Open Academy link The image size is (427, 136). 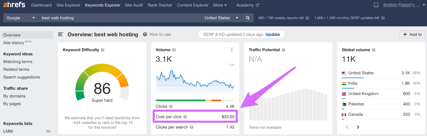tap(245, 5)
